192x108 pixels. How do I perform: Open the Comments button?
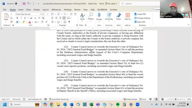point(156,9)
